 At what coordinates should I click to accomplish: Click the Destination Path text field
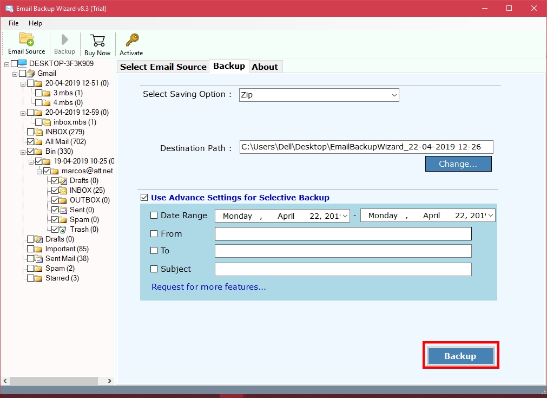tap(366, 147)
